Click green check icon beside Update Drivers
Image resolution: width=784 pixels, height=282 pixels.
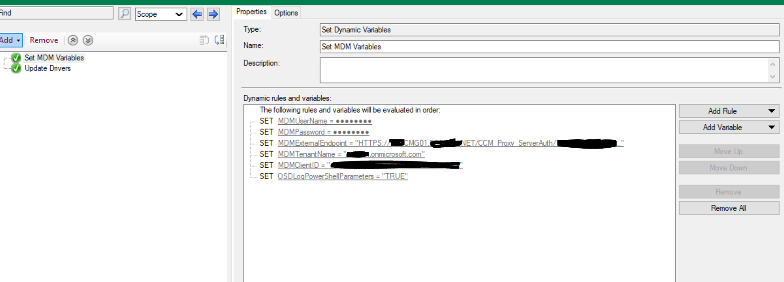tap(16, 68)
